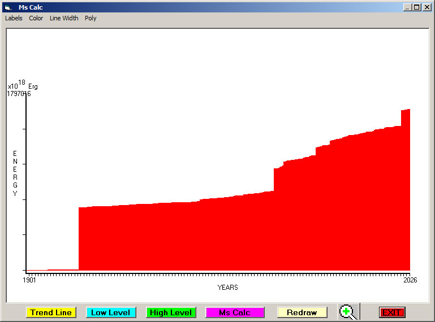
Task: Open the Labels menu
Action: tap(14, 18)
